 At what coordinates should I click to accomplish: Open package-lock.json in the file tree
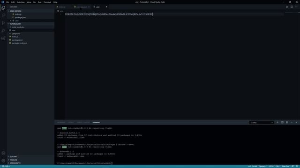(x=30, y=43)
